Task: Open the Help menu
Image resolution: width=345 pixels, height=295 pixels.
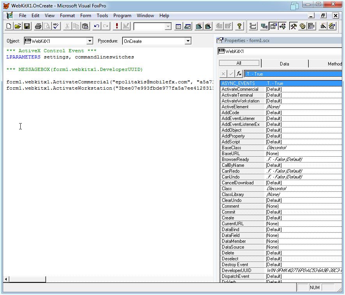Action: pos(164,16)
